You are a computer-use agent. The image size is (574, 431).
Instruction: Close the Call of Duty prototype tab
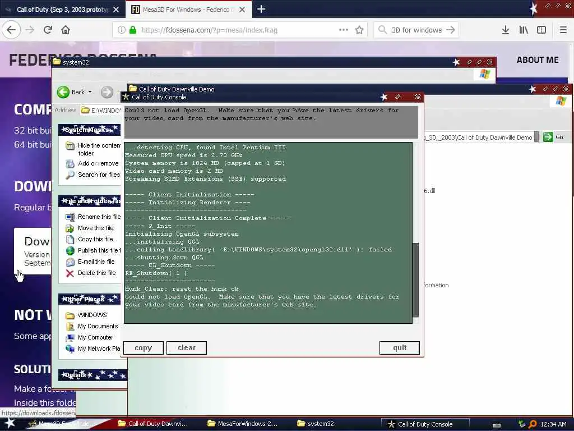116,10
